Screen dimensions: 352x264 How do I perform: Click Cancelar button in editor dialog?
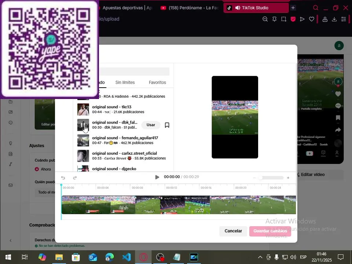(233, 231)
